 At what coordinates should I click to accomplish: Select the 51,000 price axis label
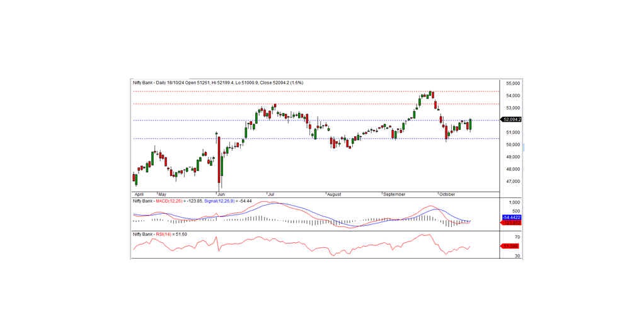tap(513, 132)
